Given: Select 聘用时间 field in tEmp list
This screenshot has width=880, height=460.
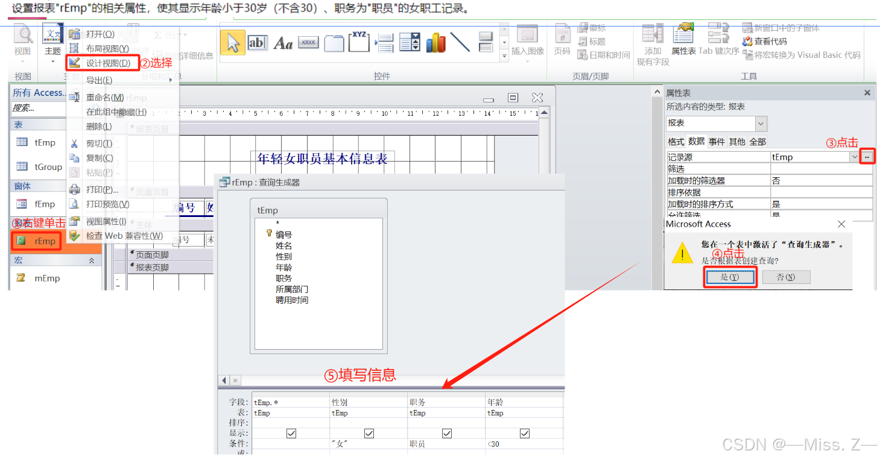Looking at the screenshot, I should click(x=292, y=300).
